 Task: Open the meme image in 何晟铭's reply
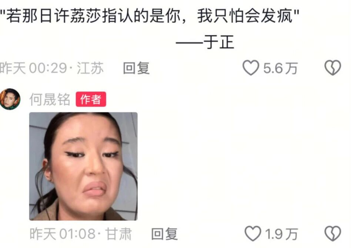[83, 166]
